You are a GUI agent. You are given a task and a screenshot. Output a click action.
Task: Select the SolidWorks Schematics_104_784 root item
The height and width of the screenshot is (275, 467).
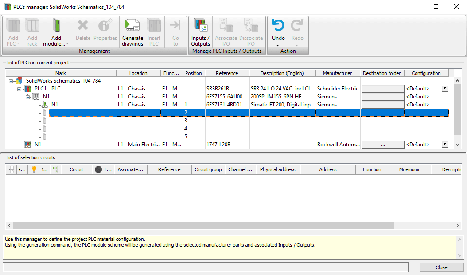pyautogui.click(x=63, y=81)
